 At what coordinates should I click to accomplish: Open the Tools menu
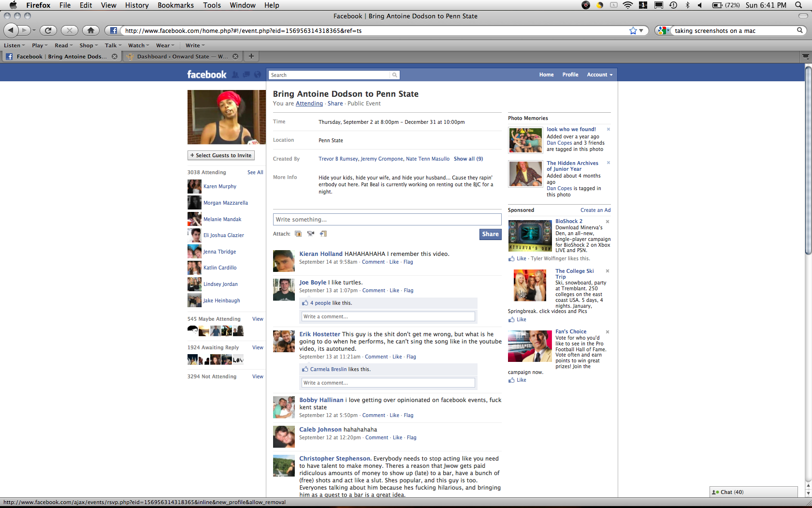[212, 5]
